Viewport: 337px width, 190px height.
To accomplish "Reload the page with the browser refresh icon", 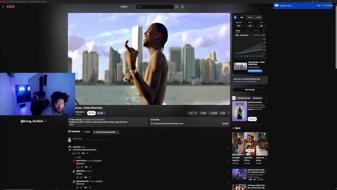I will [x=7, y=2].
